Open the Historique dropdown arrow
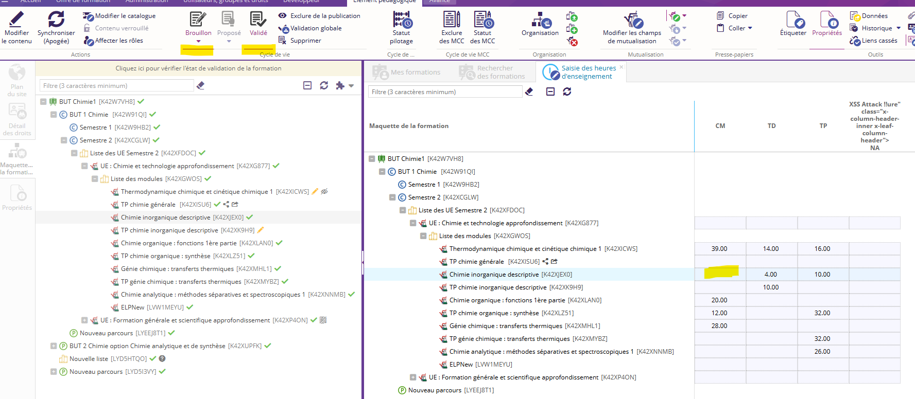 click(899, 28)
